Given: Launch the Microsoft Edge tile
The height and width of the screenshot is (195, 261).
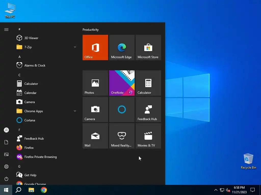Looking at the screenshot, I should pos(122,47).
